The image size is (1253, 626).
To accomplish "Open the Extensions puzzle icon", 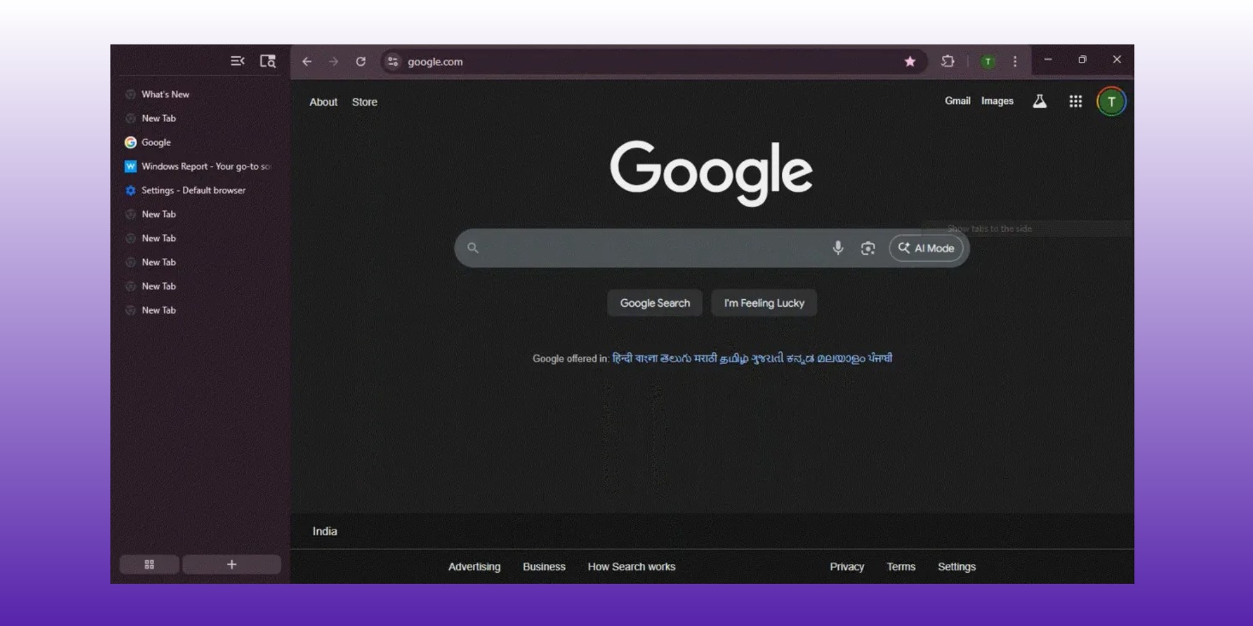I will [947, 61].
